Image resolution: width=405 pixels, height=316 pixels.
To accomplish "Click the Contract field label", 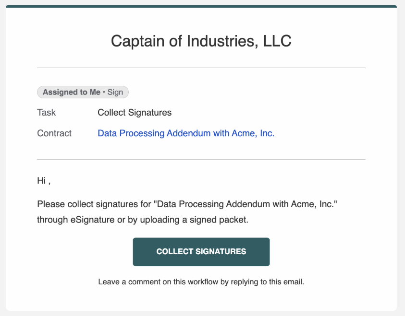I will tap(54, 133).
